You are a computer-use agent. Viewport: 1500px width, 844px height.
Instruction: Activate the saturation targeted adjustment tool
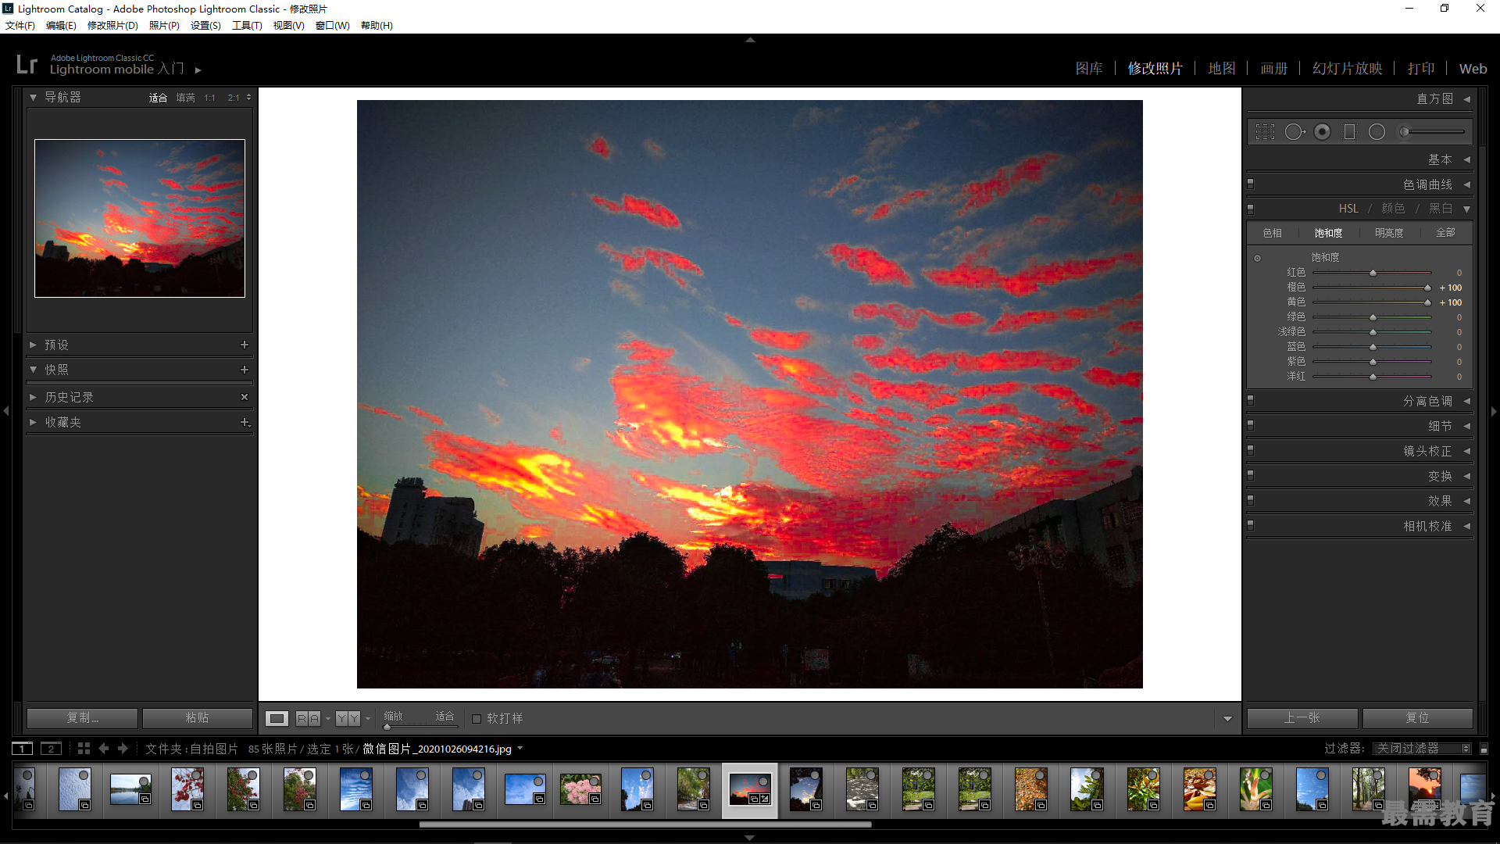click(1257, 258)
